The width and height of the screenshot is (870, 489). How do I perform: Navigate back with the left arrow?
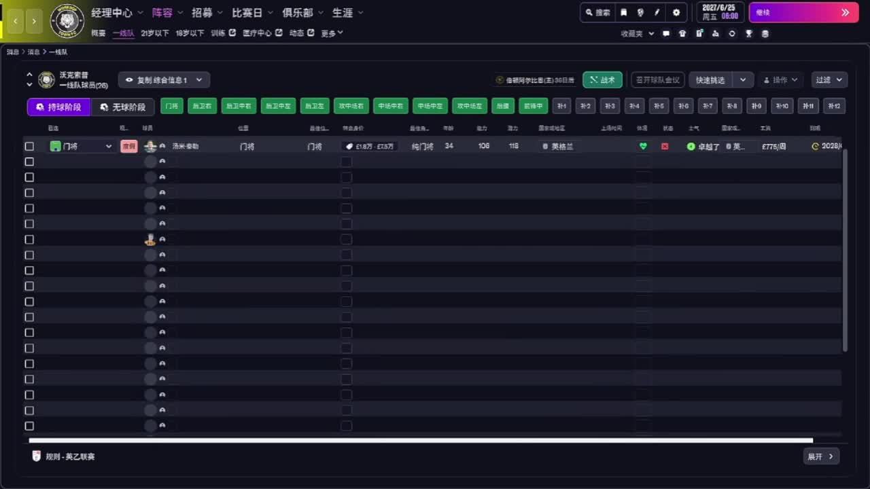(x=16, y=21)
